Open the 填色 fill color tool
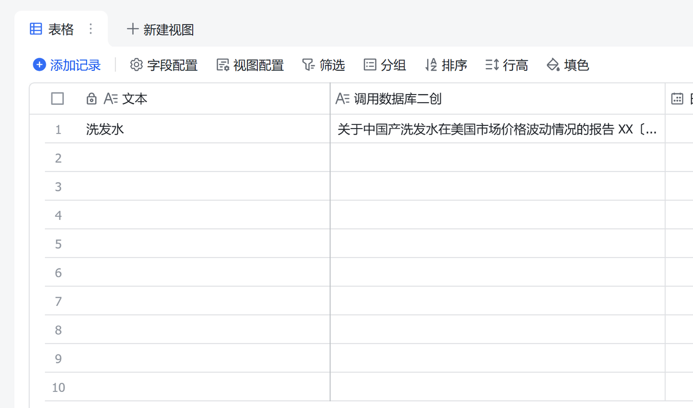This screenshot has height=408, width=693. pos(553,65)
